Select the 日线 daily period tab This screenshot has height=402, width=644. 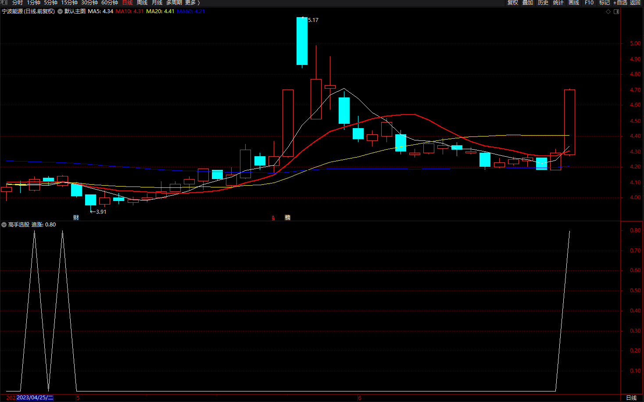coord(127,3)
